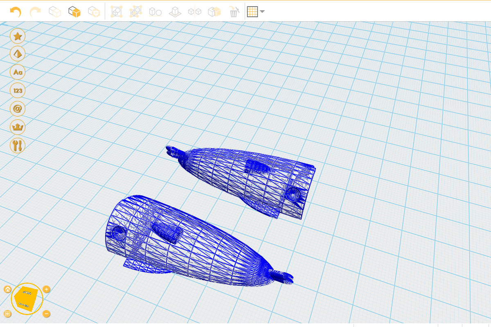Open the wrench and screwdriver helpers panel

tap(18, 145)
